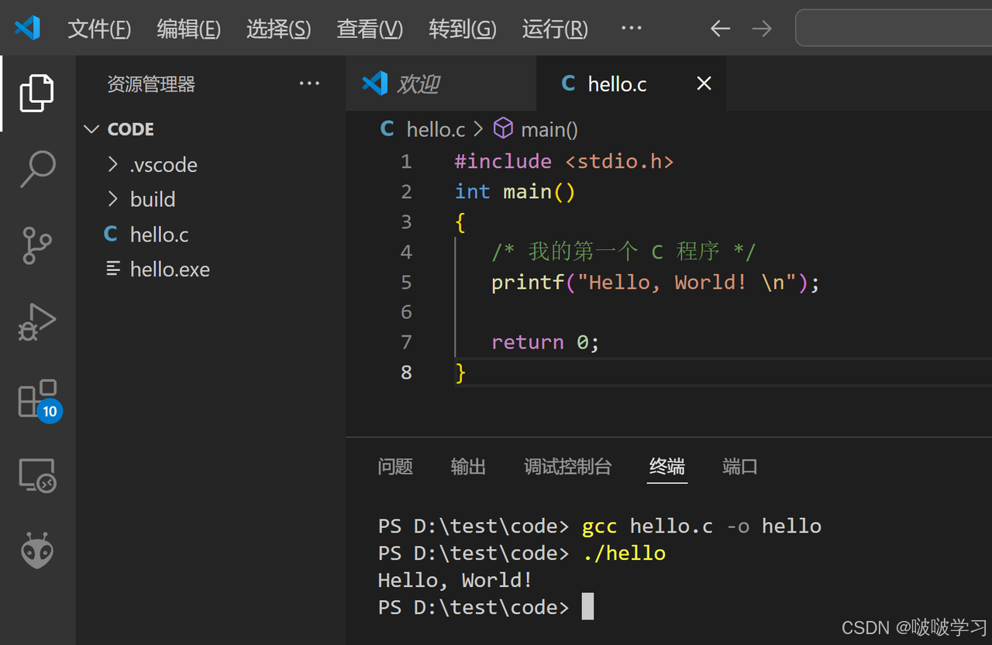This screenshot has height=645, width=992.
Task: Click line number 1 in the gutter
Action: click(x=406, y=161)
